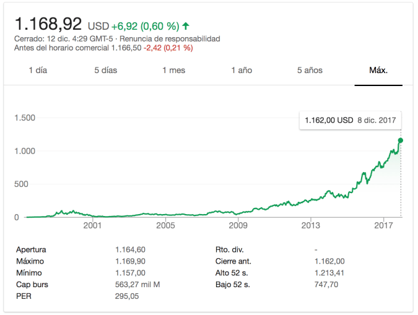Show the 1 año chart view
This screenshot has height=315, width=418.
click(x=242, y=71)
